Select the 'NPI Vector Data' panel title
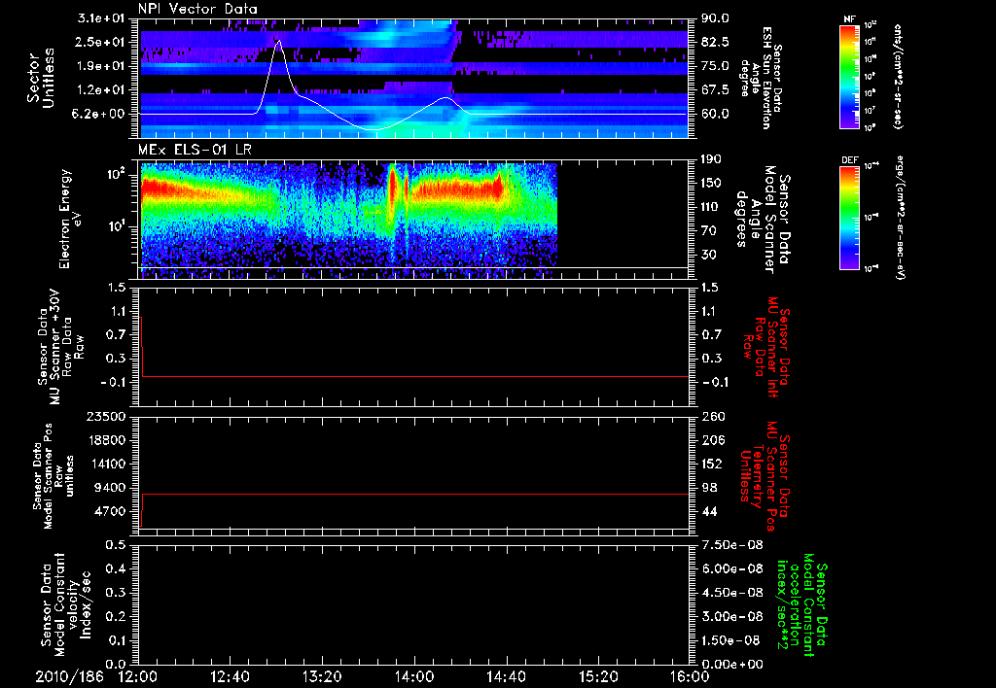996x688 pixels. 197,9
